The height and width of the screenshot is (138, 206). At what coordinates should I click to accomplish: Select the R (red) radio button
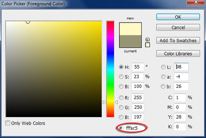[121, 97]
